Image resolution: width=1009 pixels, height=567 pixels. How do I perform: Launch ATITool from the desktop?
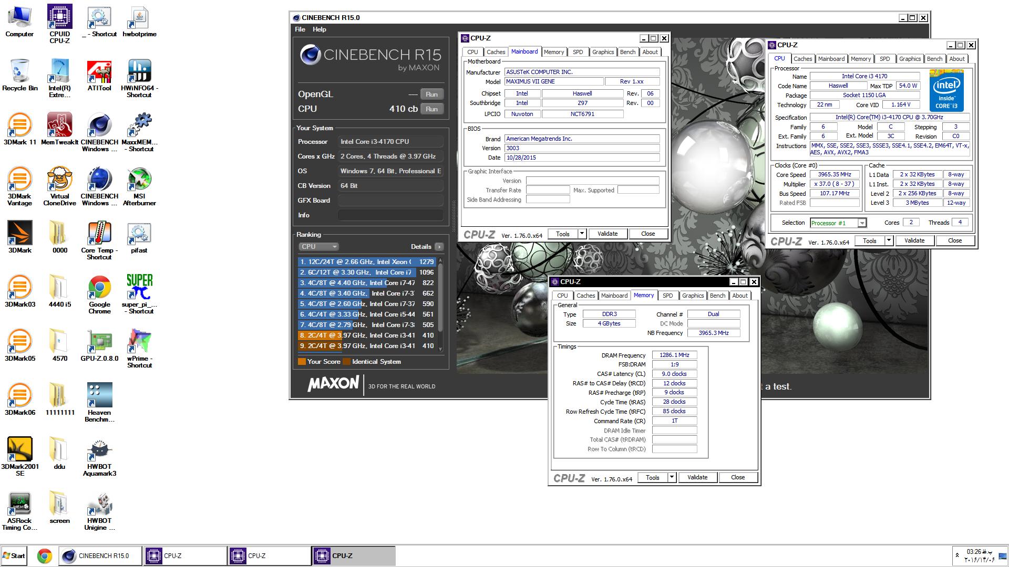[99, 76]
